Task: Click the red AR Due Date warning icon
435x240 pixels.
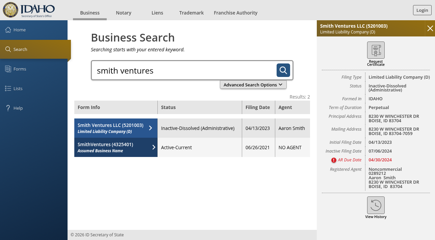Action: click(334, 160)
